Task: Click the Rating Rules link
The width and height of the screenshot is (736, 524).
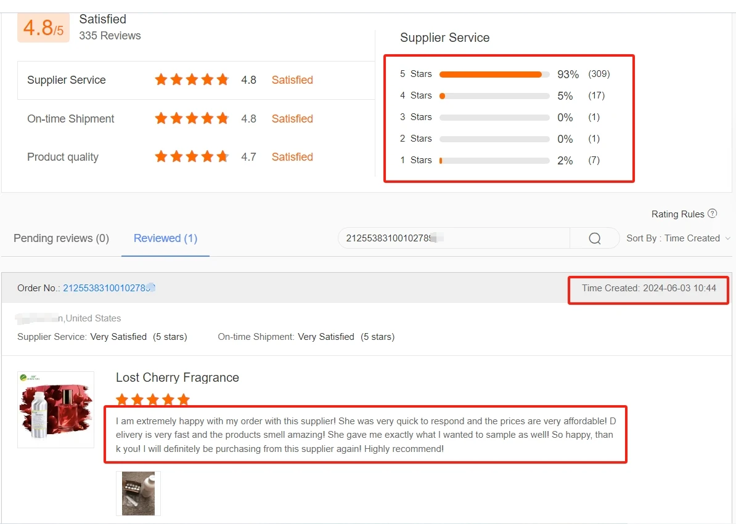Action: (x=677, y=214)
